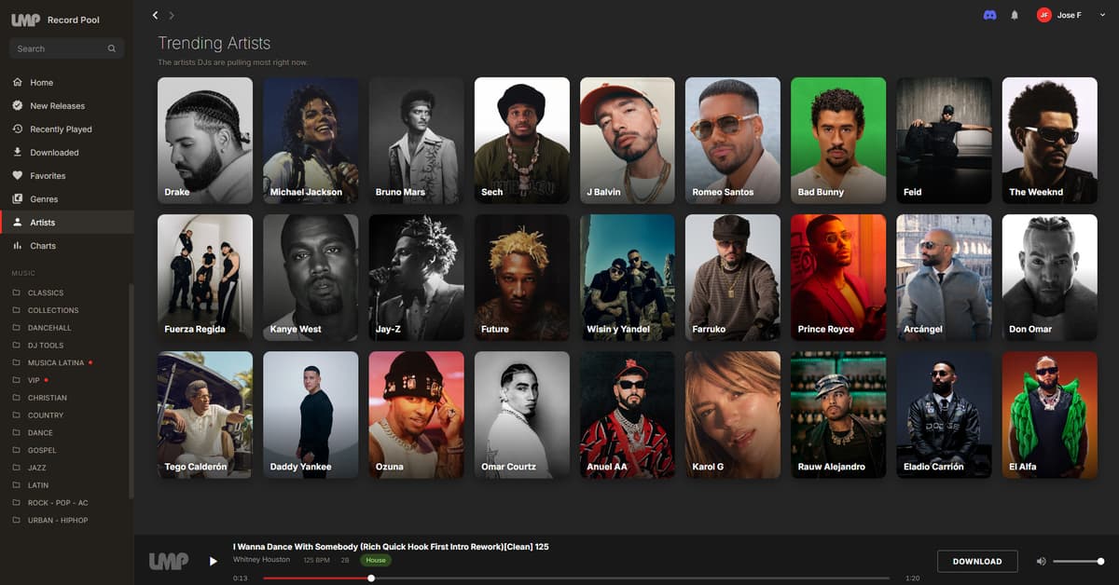Open the CHRISTIAN folder
This screenshot has height=585, width=1119.
point(48,398)
